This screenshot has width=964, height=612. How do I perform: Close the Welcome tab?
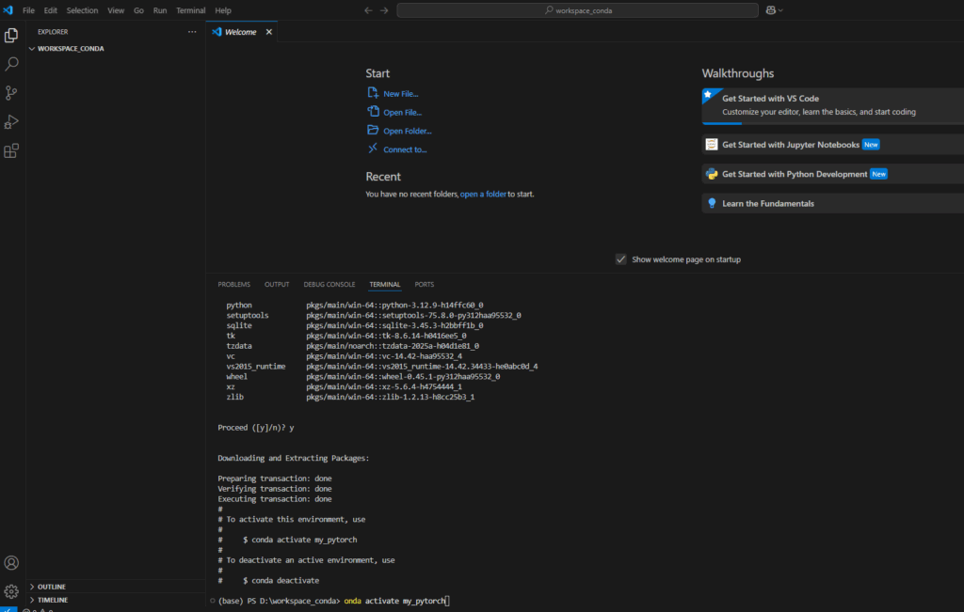[268, 32]
